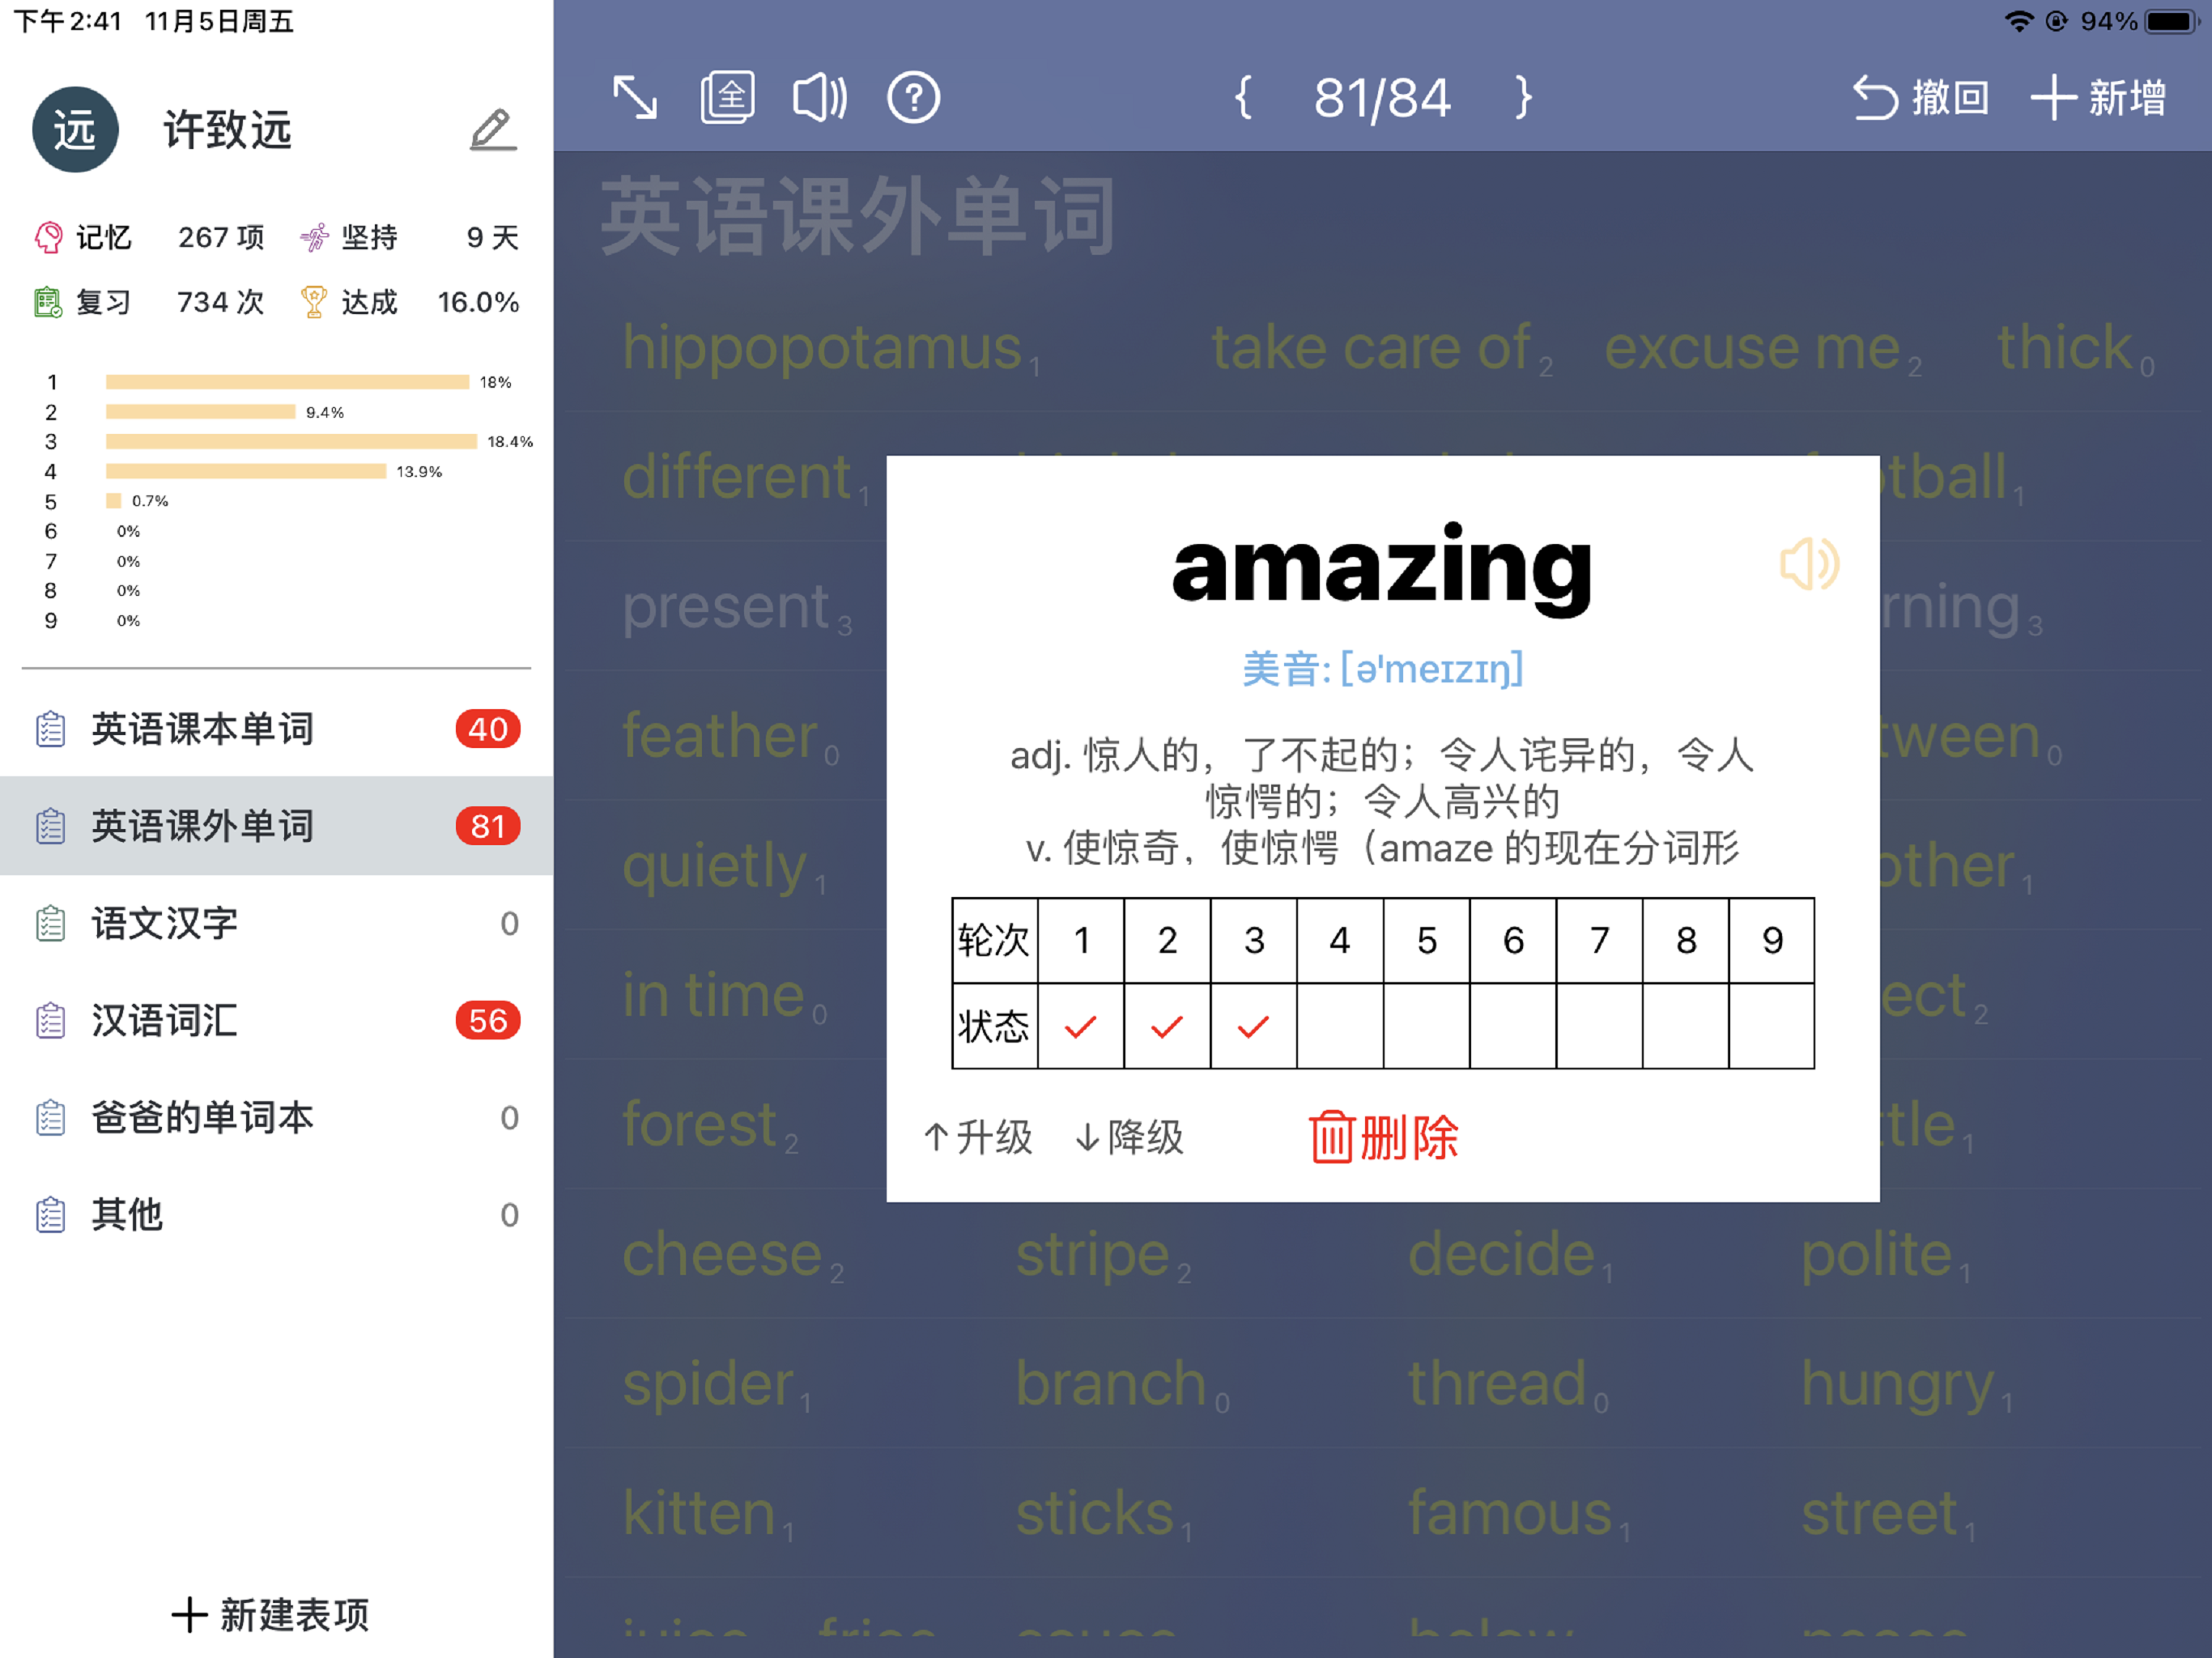Tap 新建表项 to create new list
Screen dimensions: 2212x1658
270,1615
